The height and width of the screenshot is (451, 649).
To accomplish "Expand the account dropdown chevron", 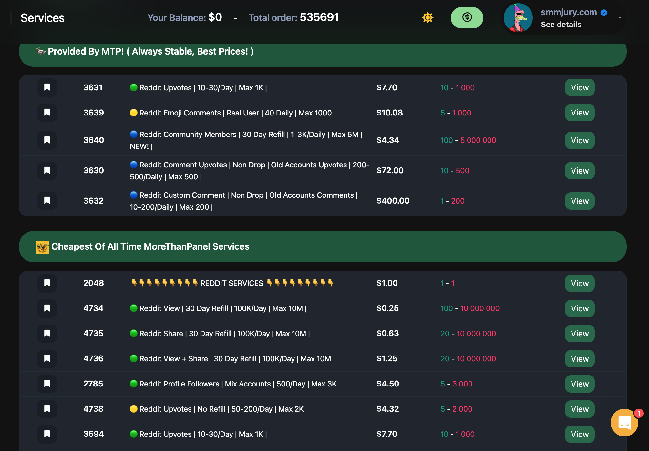I will pyautogui.click(x=620, y=18).
